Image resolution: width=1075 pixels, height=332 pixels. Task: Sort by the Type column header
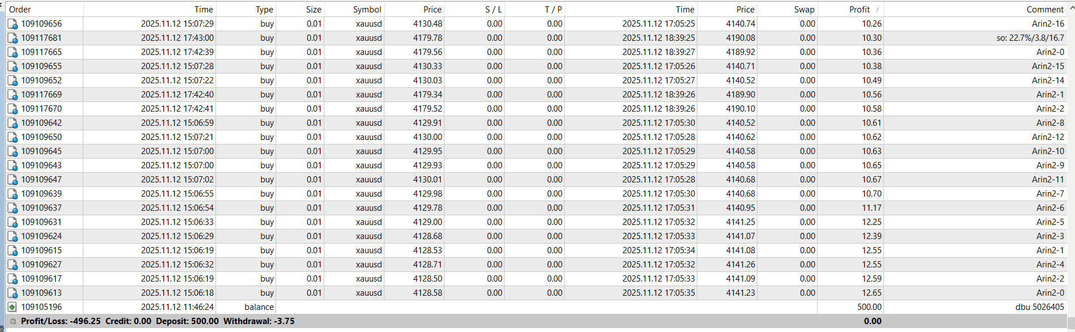(x=264, y=10)
